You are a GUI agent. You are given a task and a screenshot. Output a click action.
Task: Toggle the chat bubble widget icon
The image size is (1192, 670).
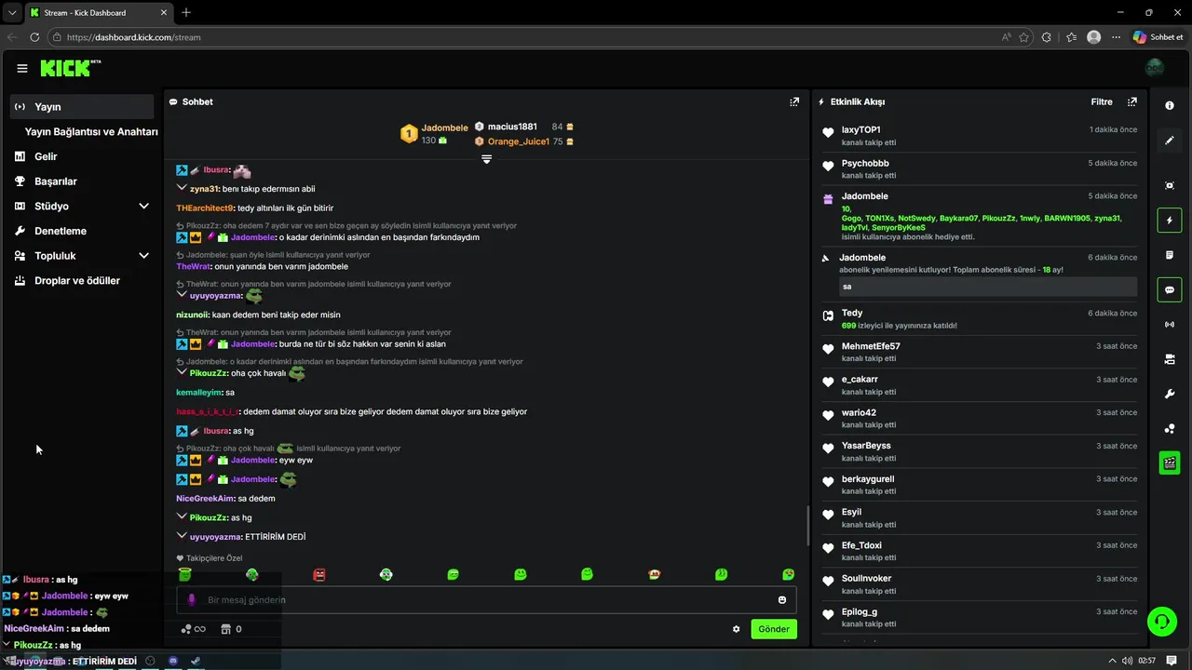point(1170,289)
